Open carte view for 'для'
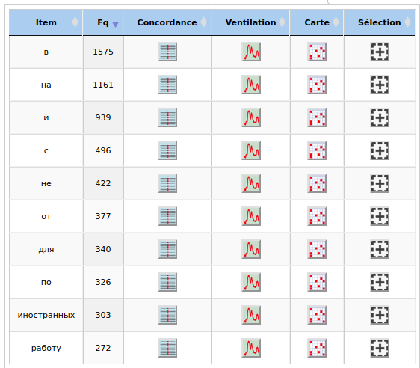The image size is (420, 368). 317,249
